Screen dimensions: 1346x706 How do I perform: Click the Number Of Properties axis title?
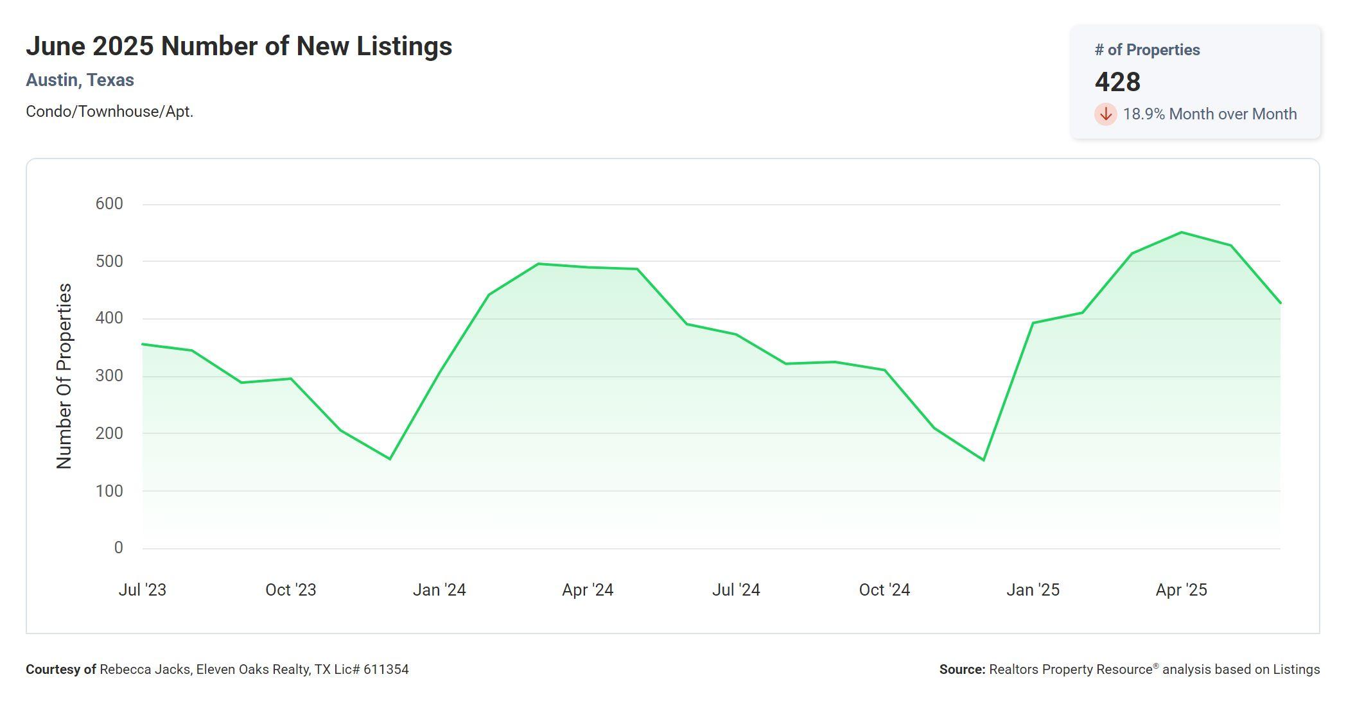(64, 376)
